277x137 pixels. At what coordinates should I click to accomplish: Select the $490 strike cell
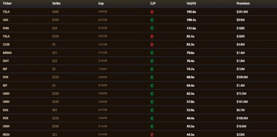(55, 12)
